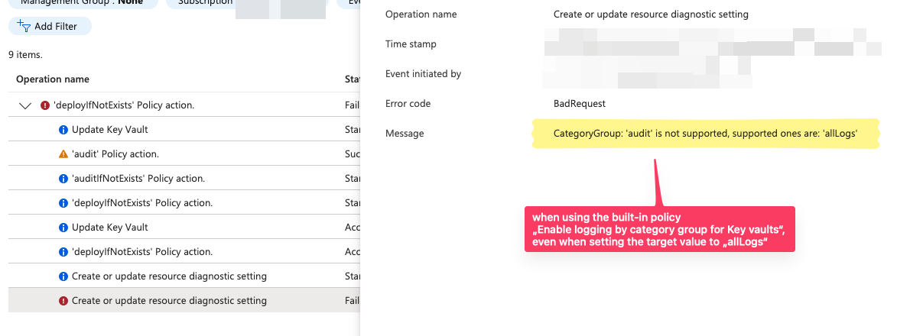Open the Add Filter button

[50, 26]
